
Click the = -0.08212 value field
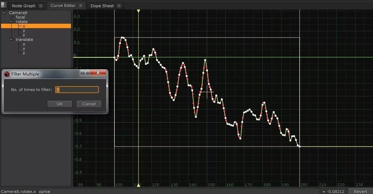coord(333,191)
